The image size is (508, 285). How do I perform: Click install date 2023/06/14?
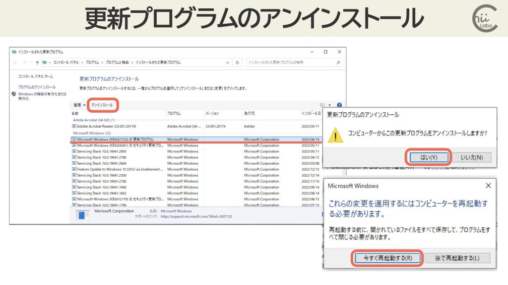click(x=310, y=139)
